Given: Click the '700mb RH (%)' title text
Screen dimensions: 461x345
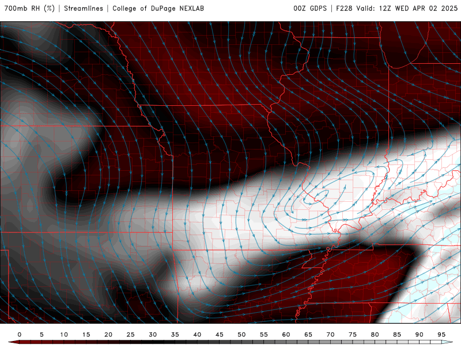Looking at the screenshot, I should 29,9.
